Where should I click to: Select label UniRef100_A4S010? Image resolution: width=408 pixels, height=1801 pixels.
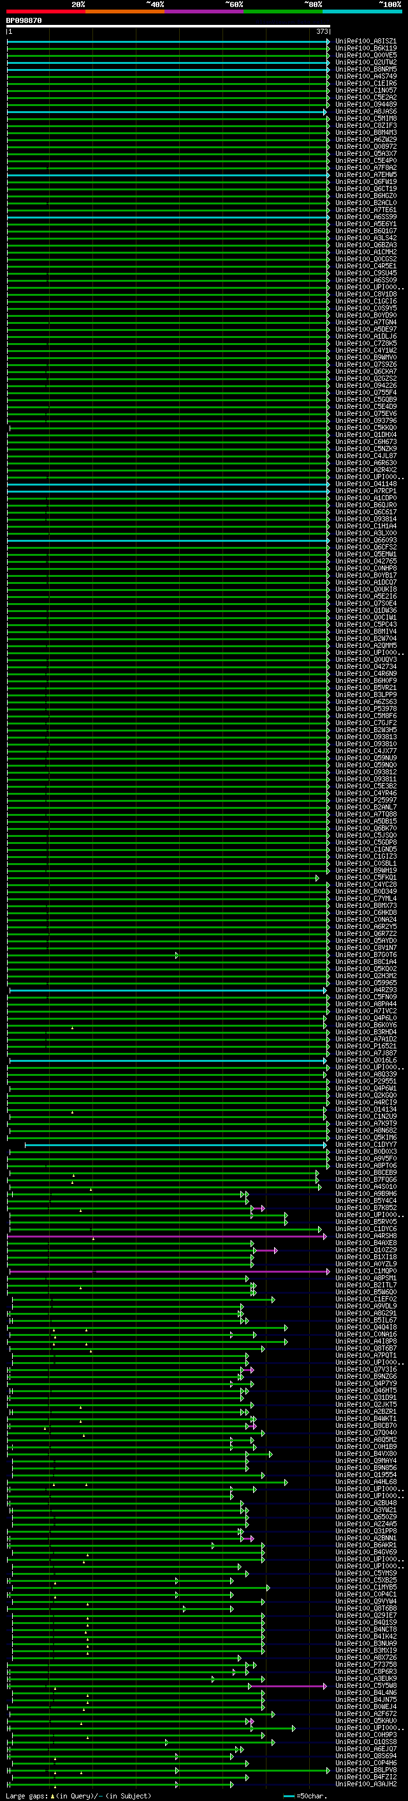point(366,1187)
